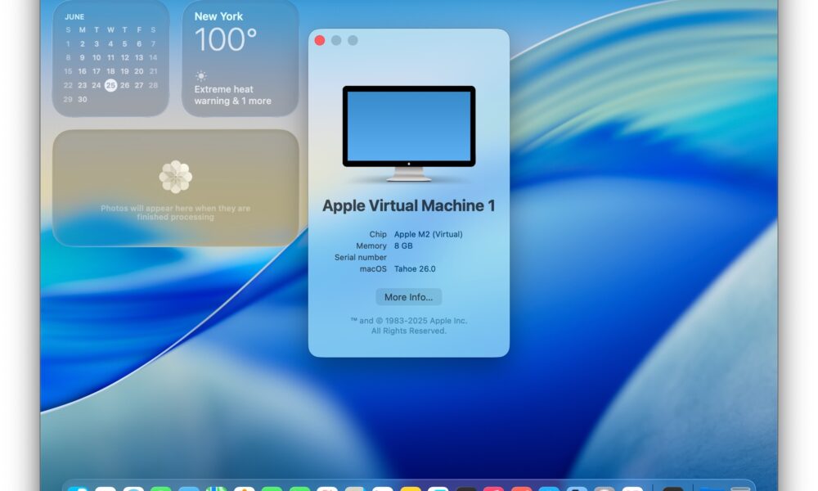
Task: Click the Serial number label
Action: click(x=361, y=257)
